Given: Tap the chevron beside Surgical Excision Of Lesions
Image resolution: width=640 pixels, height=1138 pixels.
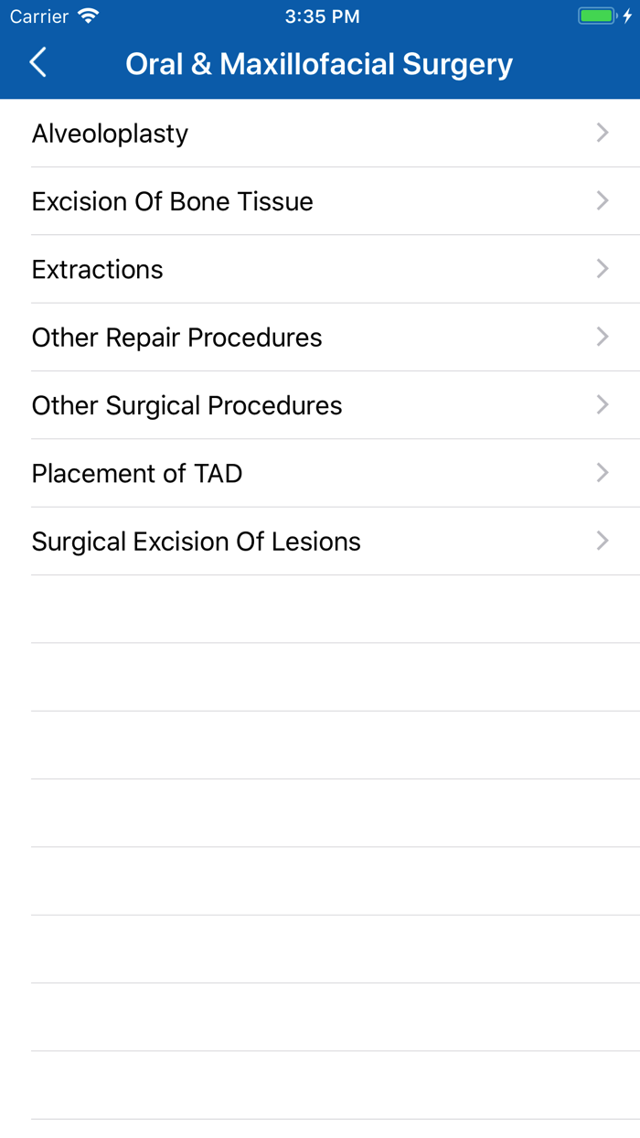Looking at the screenshot, I should coord(602,541).
